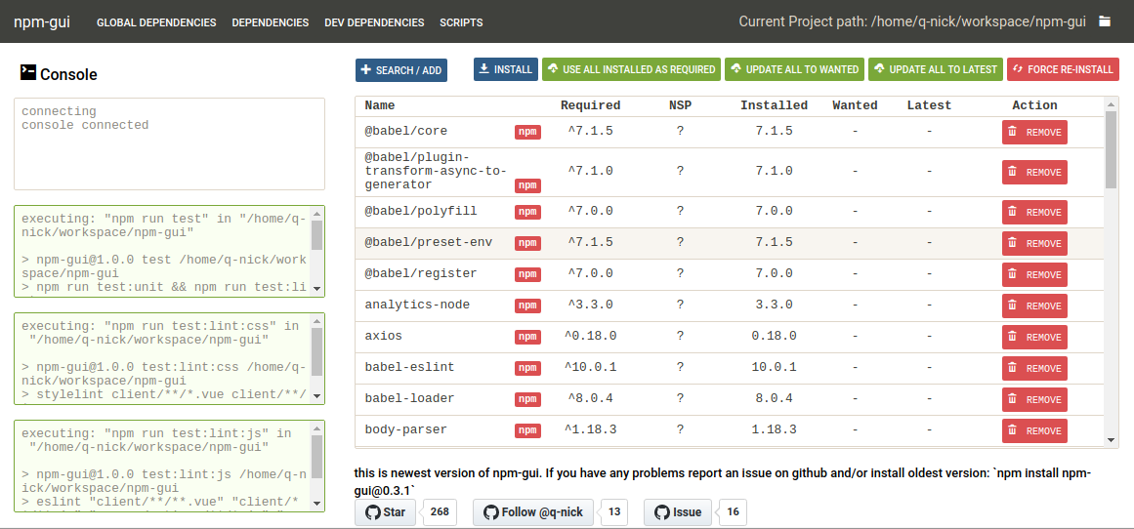Click the Current Project path text
This screenshot has height=529, width=1134.
[x=912, y=21]
